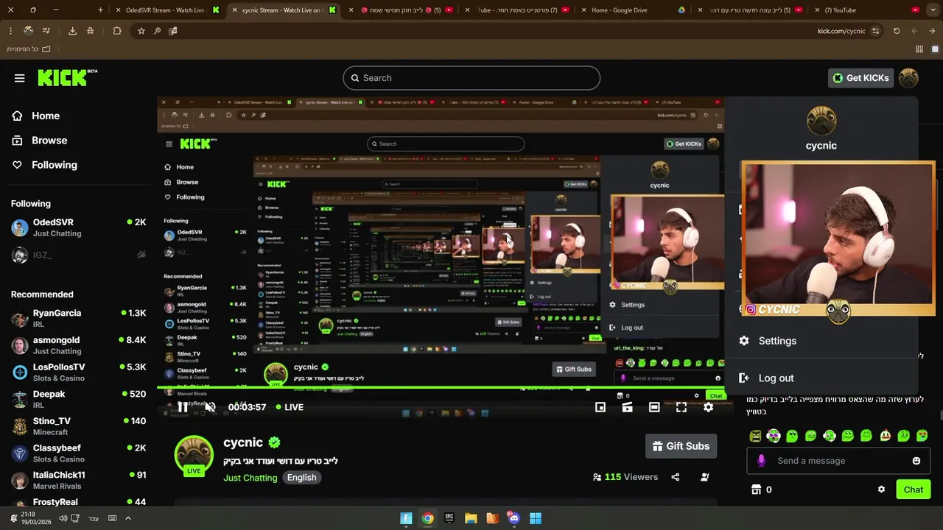This screenshot has height=530, width=943.
Task: Click the green Chat send button
Action: point(913,490)
